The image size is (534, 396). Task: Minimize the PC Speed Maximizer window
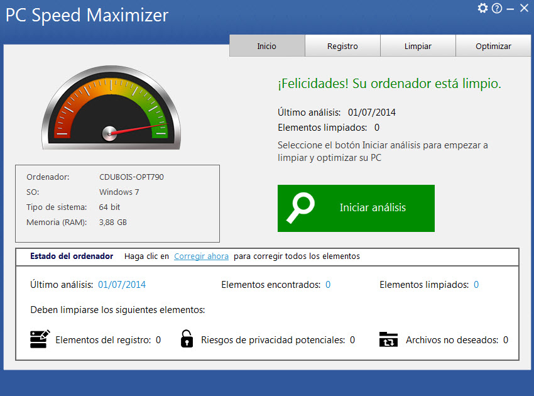(x=510, y=9)
